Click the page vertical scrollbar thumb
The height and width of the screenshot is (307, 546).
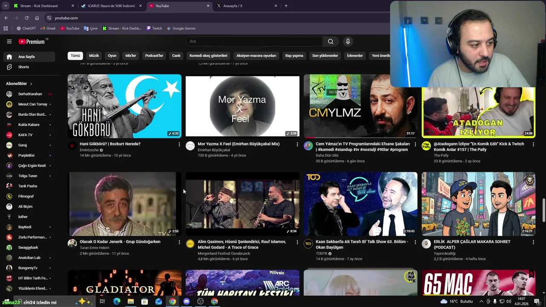click(543, 210)
